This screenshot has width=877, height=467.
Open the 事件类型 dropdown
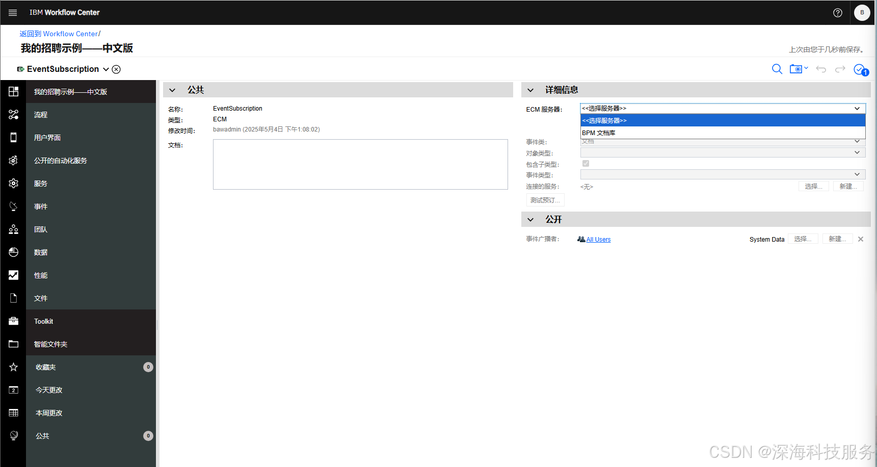point(723,174)
